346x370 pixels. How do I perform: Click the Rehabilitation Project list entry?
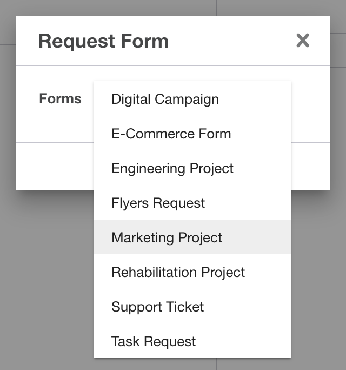178,273
